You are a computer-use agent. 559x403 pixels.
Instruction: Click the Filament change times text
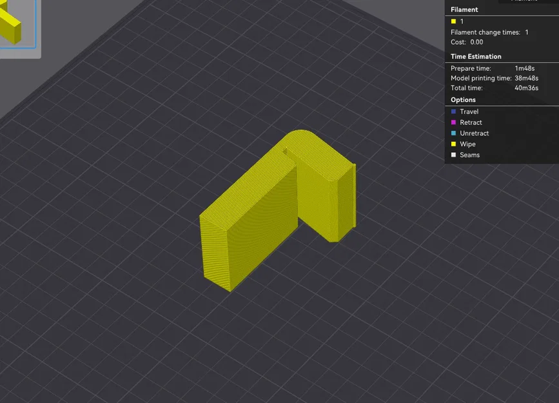[x=489, y=32]
